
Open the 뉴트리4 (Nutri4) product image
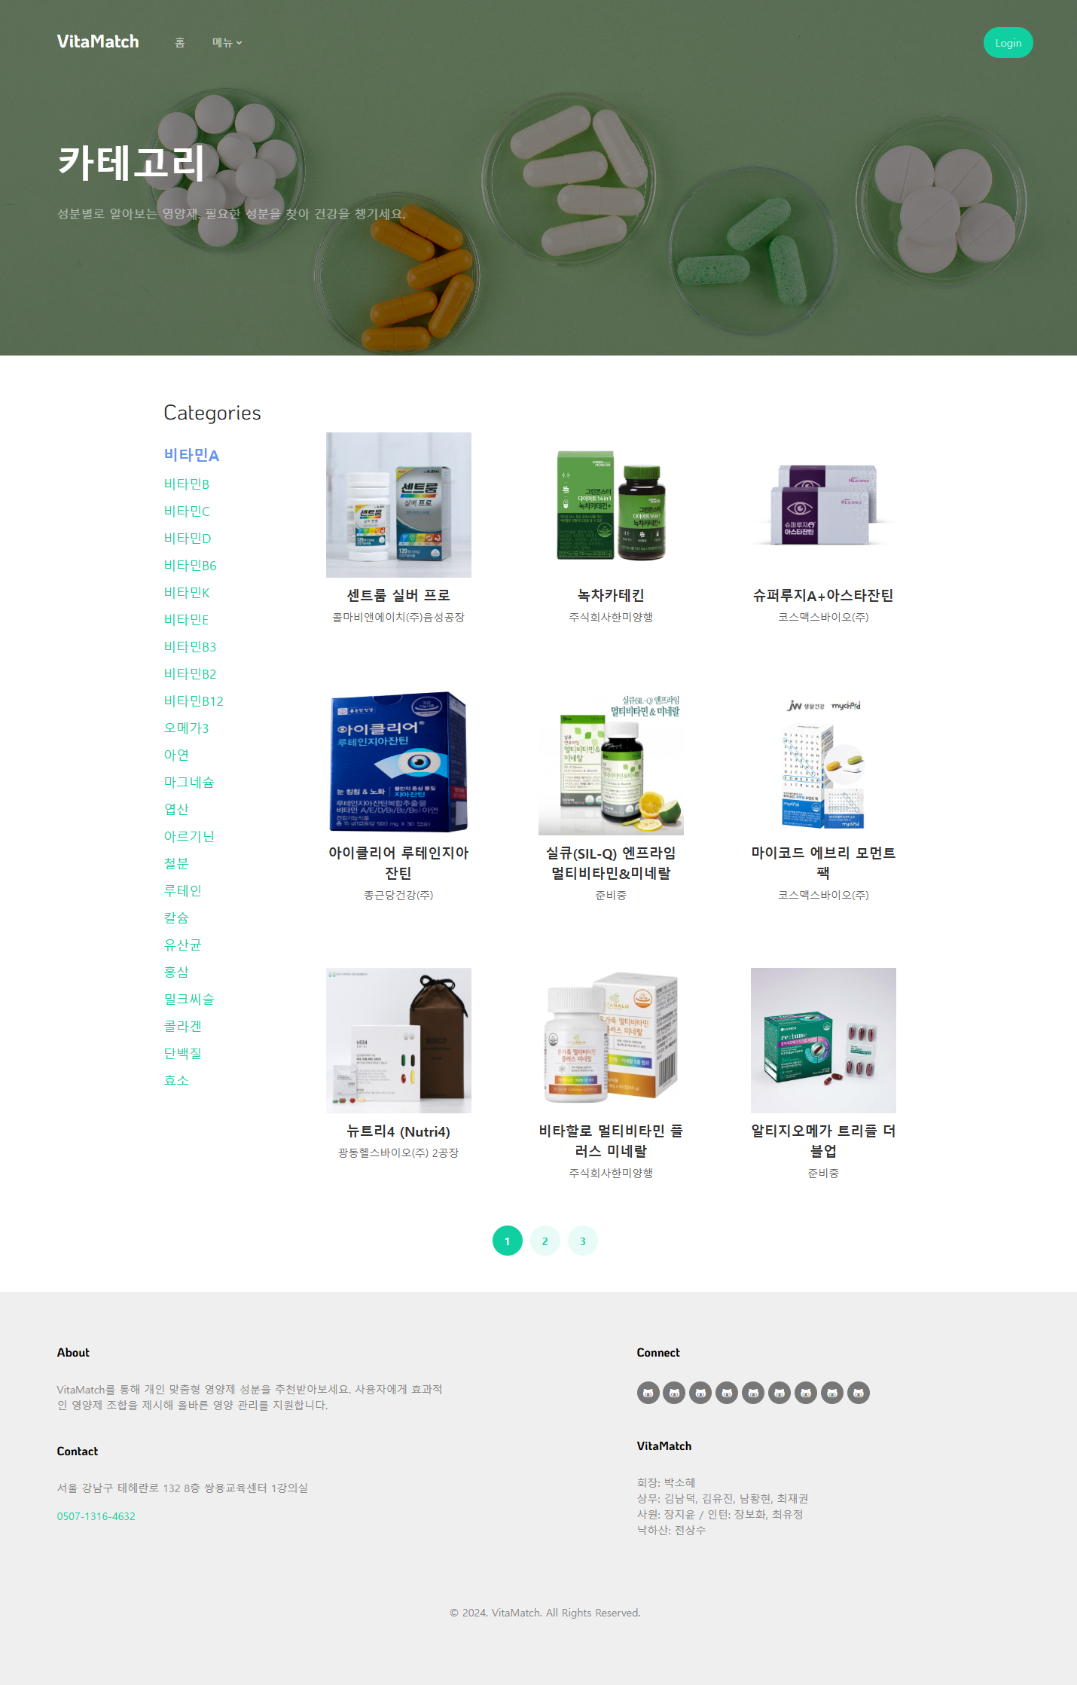[398, 1040]
